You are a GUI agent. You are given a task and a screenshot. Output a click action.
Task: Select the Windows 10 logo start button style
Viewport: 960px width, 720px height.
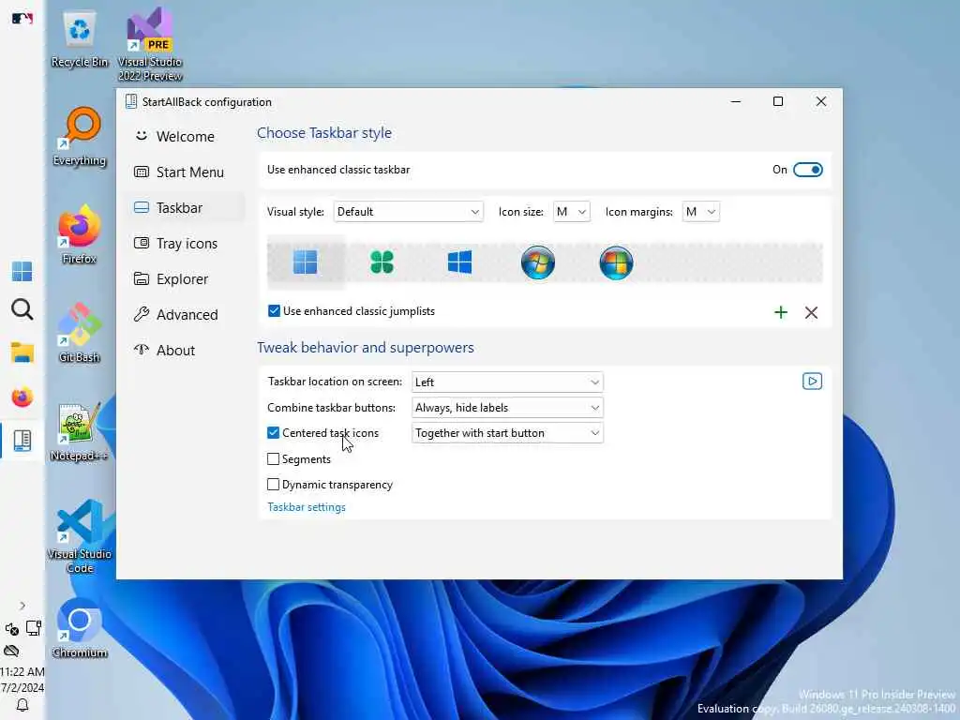(x=459, y=262)
